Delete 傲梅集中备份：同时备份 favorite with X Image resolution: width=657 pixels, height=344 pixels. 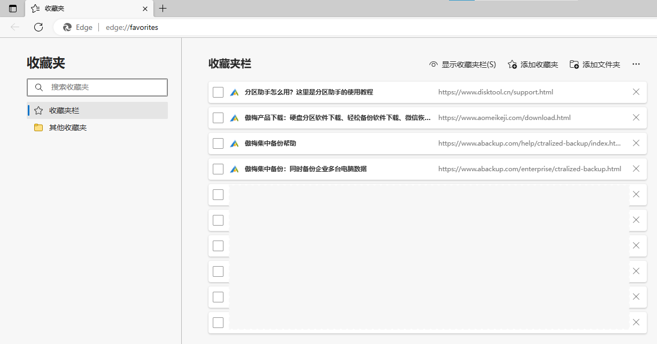pos(636,169)
